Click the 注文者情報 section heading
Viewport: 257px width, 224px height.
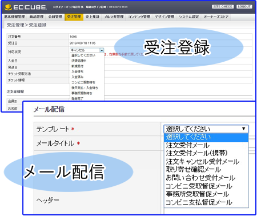click(15, 91)
